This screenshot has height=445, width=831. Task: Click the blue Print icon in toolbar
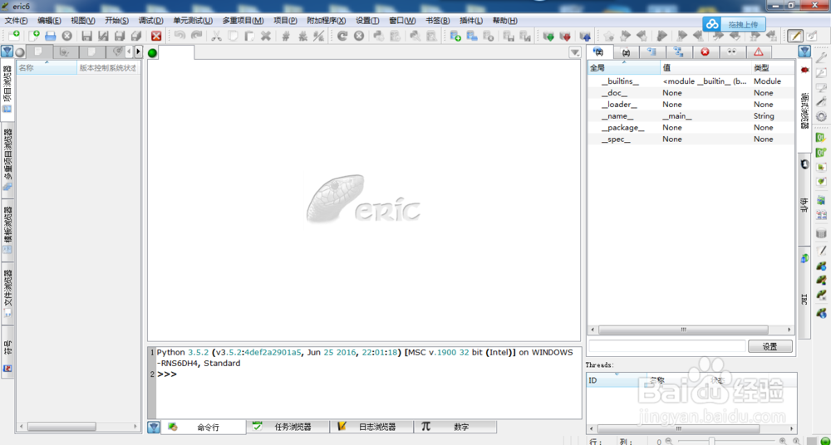pyautogui.click(x=51, y=36)
